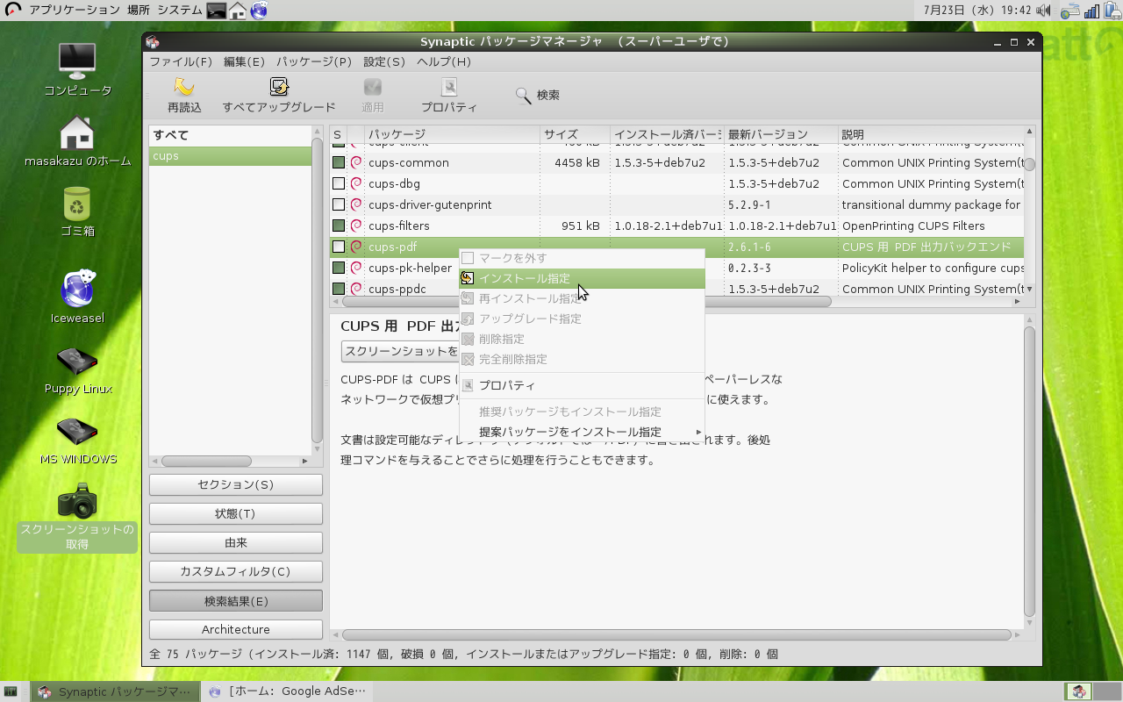
Task: Click the Reload (再読込) toolbar icon
Action: click(184, 87)
